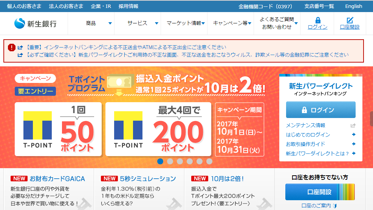Click blue ログイン button in 新生パワーダイレクト panel
373x210 pixels.
pyautogui.click(x=321, y=110)
